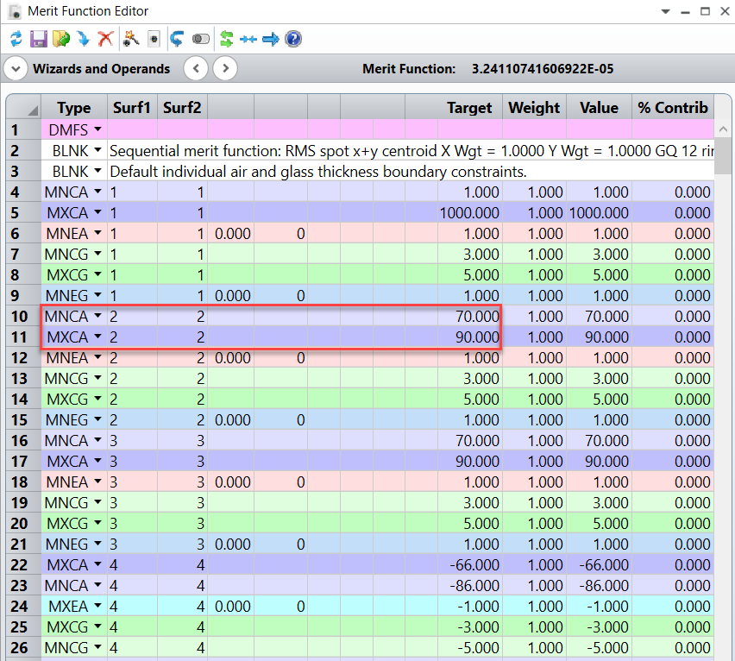Click the Target column header

point(469,108)
